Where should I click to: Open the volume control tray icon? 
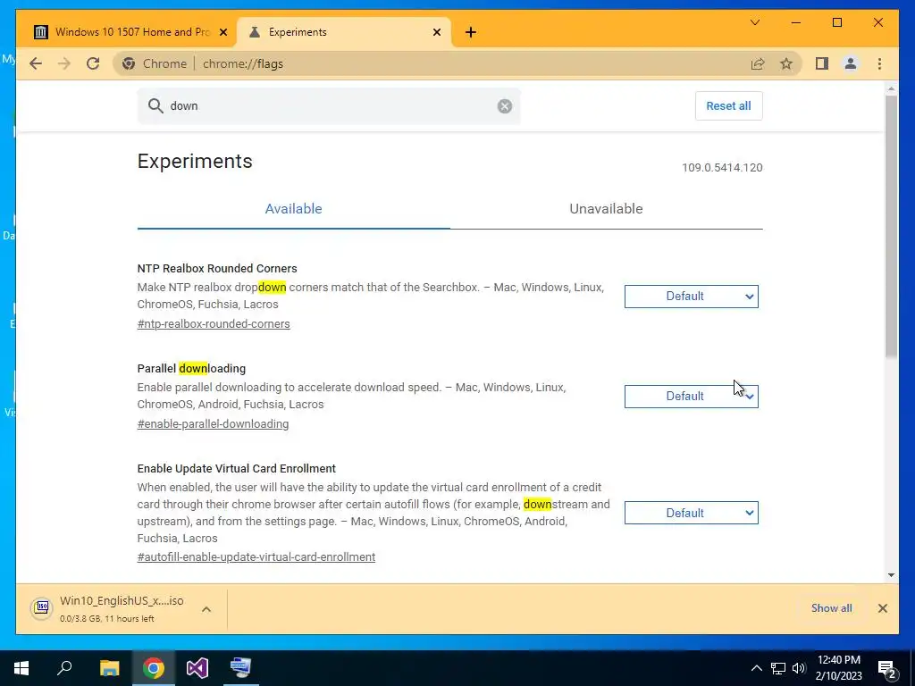tap(799, 668)
